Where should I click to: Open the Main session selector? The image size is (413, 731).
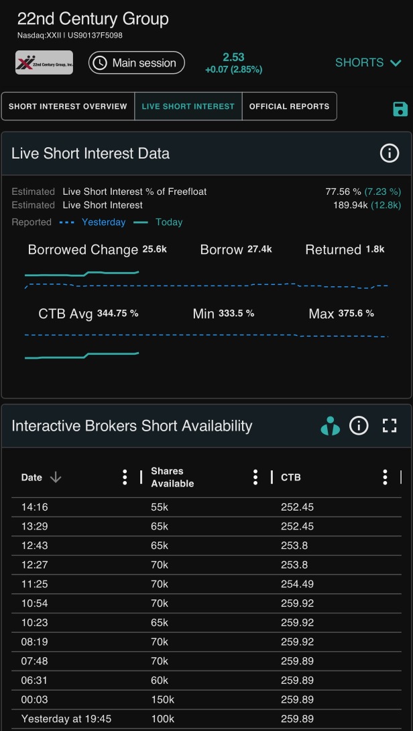(x=137, y=63)
